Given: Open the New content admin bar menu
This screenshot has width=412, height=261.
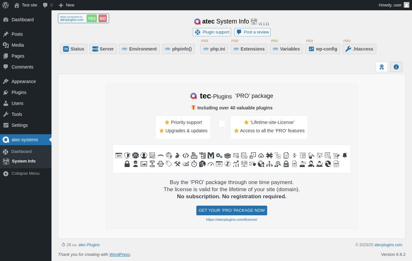Looking at the screenshot, I should [x=66, y=5].
